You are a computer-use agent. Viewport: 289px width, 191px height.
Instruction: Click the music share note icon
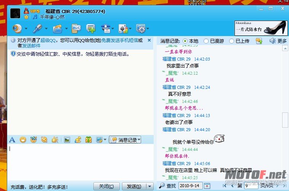(78, 140)
